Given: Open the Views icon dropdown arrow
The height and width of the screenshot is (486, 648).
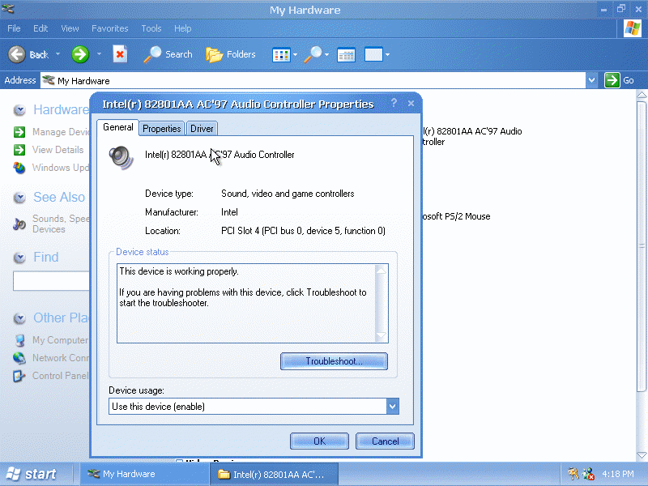Looking at the screenshot, I should (x=295, y=54).
